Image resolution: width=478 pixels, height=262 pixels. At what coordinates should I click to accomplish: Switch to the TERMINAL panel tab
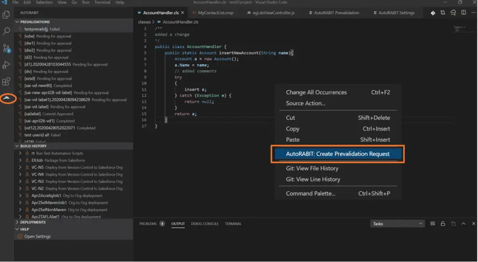click(x=233, y=224)
